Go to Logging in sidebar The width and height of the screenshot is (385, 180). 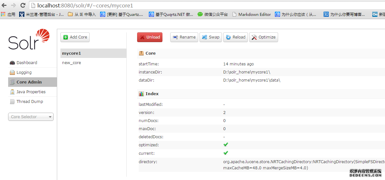(x=24, y=73)
